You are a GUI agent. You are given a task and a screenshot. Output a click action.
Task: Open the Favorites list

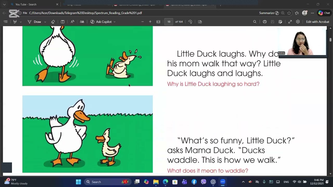tap(297, 13)
